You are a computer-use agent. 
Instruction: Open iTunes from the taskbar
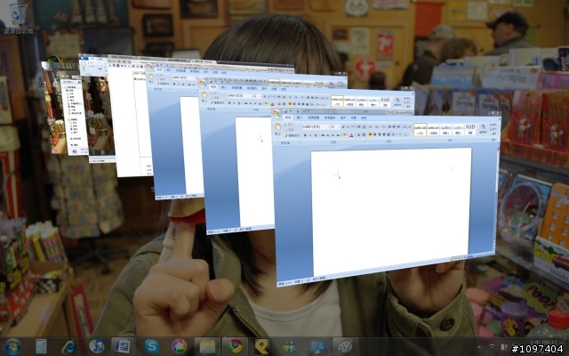(x=97, y=346)
